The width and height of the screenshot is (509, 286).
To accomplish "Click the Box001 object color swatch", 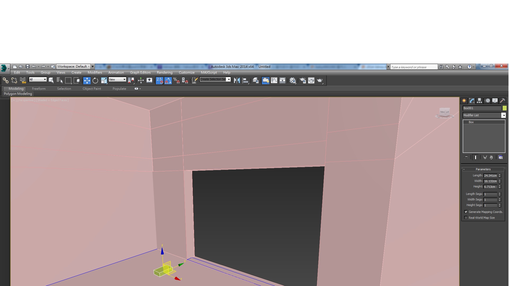I will coord(504,108).
